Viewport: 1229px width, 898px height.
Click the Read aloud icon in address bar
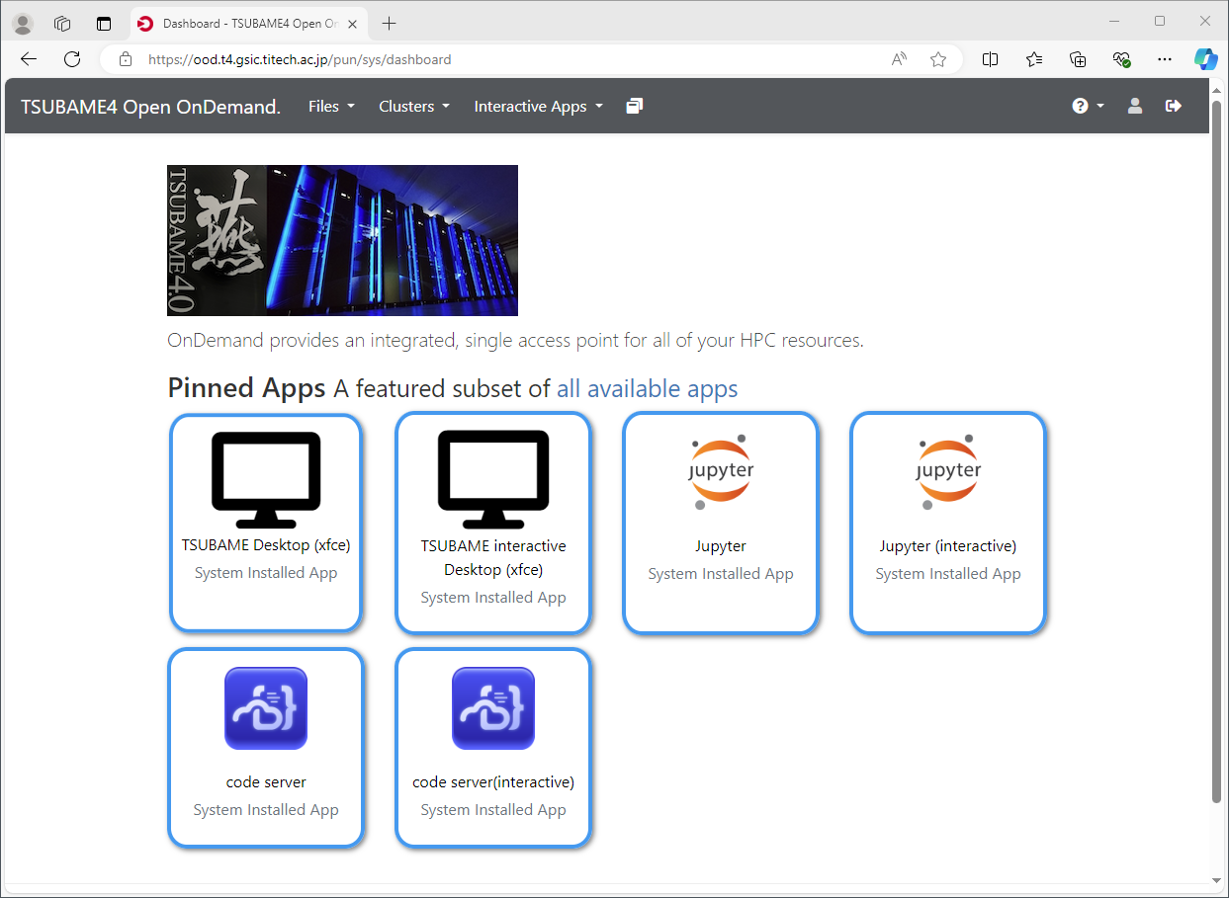click(899, 59)
